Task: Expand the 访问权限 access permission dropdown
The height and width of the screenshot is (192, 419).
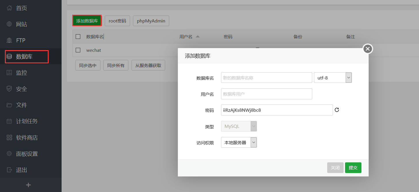Action: pos(254,142)
